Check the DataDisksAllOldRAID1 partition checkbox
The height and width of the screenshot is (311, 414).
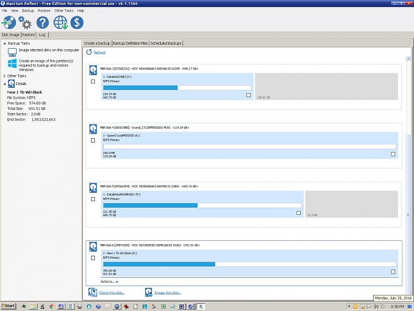coord(299,213)
